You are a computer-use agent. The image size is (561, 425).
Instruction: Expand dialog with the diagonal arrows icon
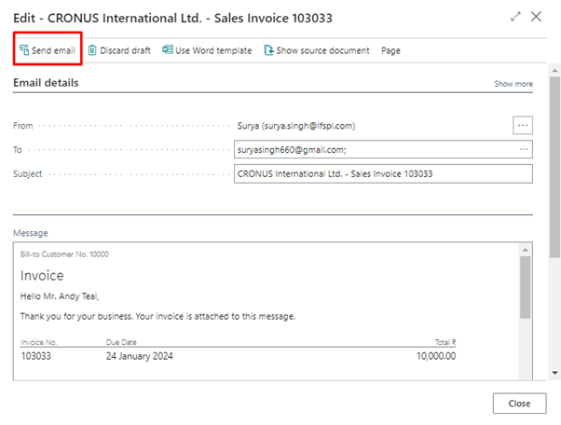pos(515,17)
